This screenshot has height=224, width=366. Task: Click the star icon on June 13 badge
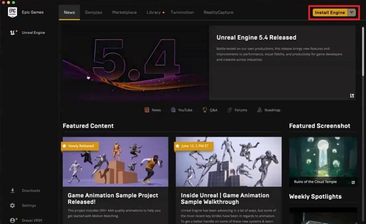177,146
